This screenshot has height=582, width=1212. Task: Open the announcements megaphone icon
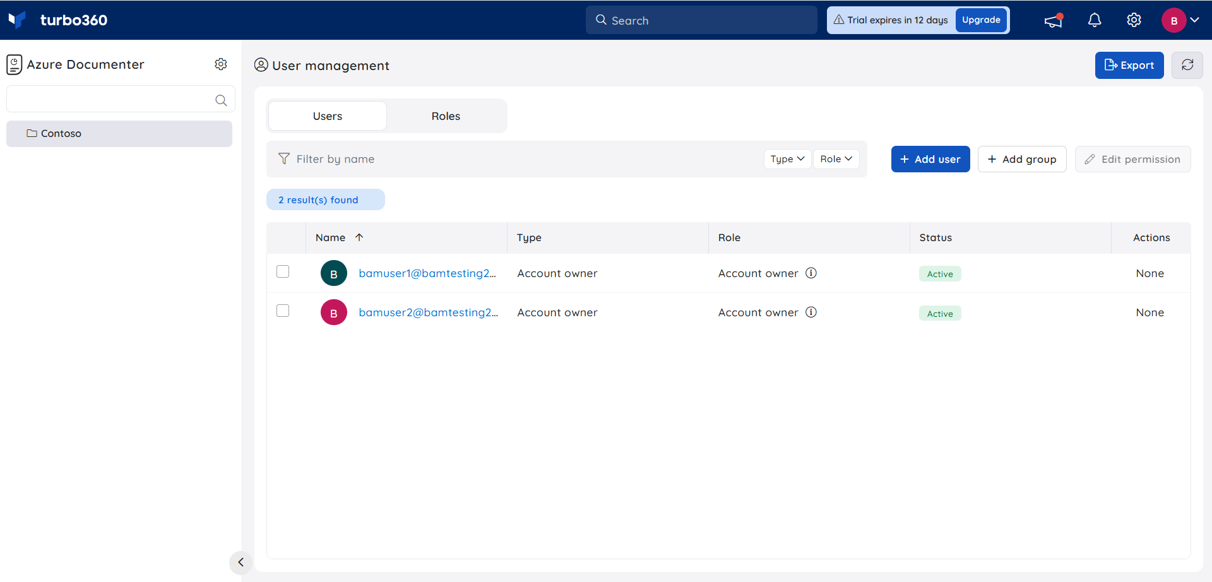click(1054, 20)
